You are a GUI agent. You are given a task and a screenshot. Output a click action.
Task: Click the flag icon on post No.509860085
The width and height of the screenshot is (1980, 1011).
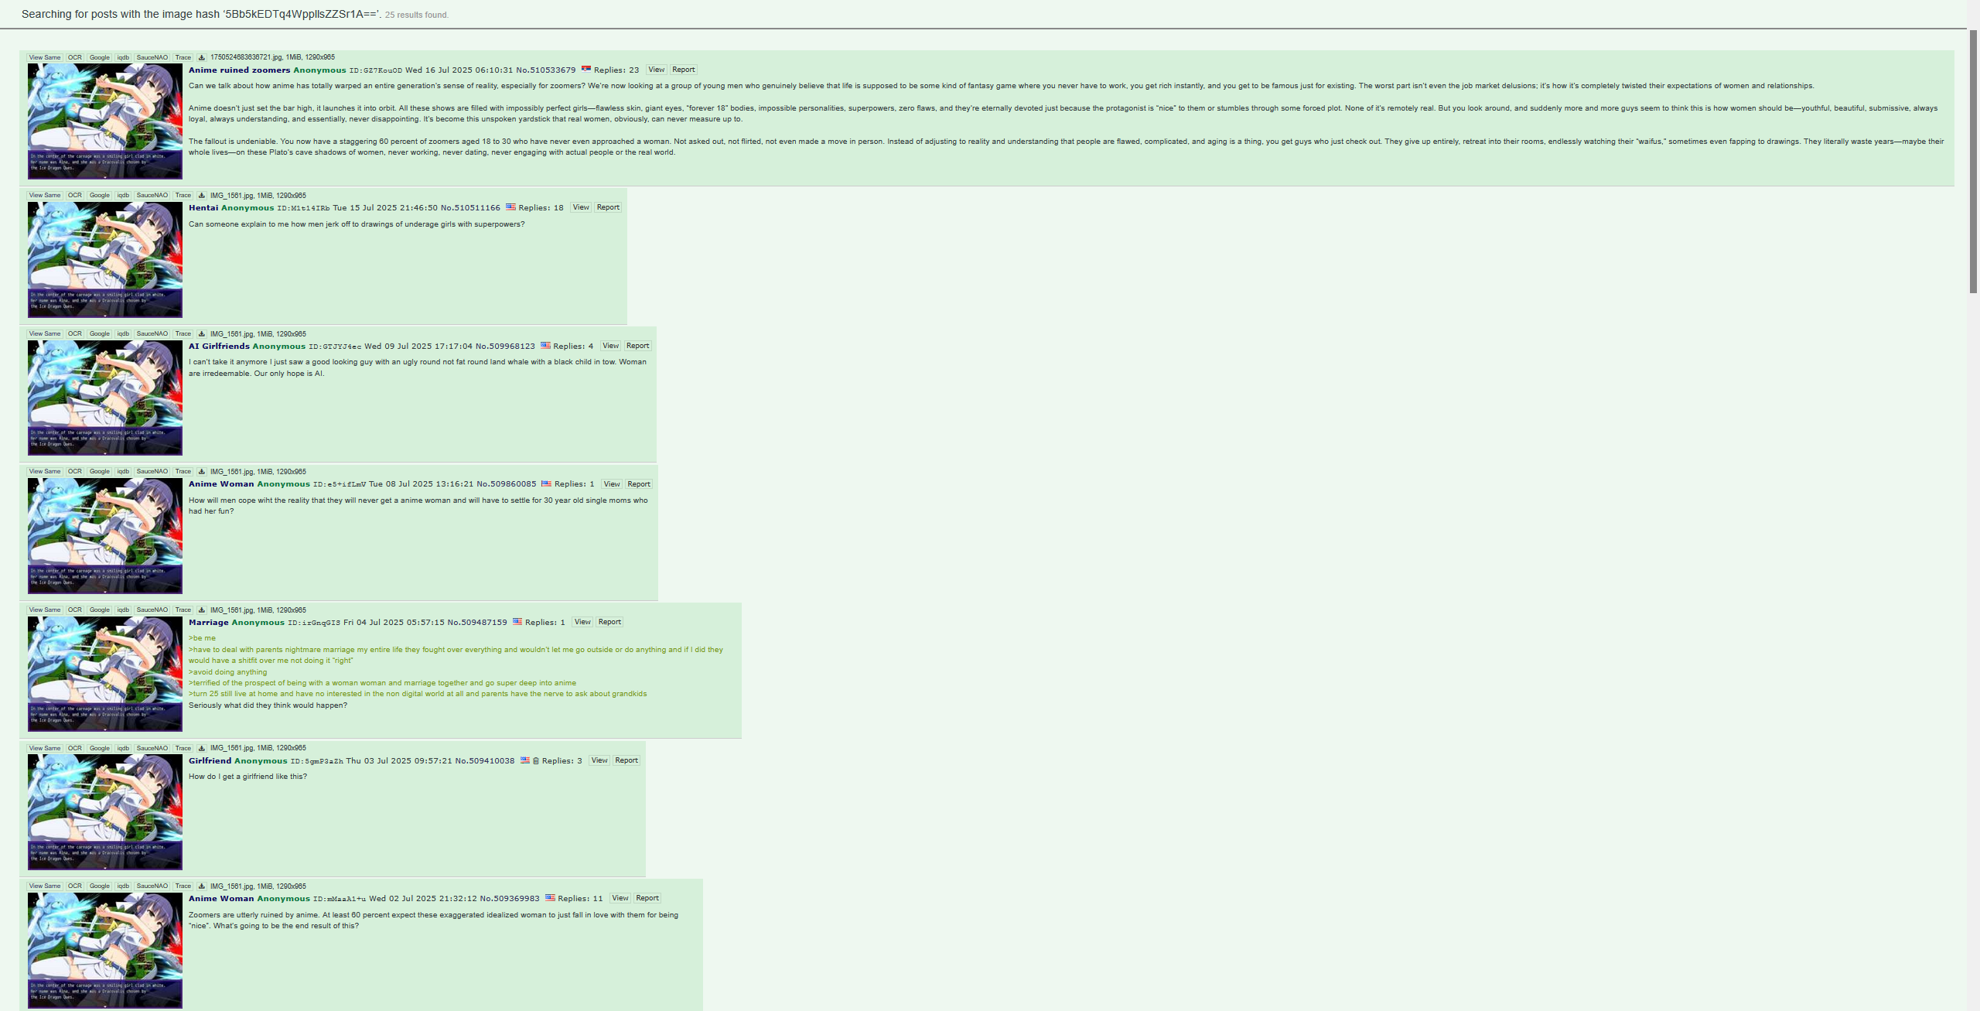point(546,483)
